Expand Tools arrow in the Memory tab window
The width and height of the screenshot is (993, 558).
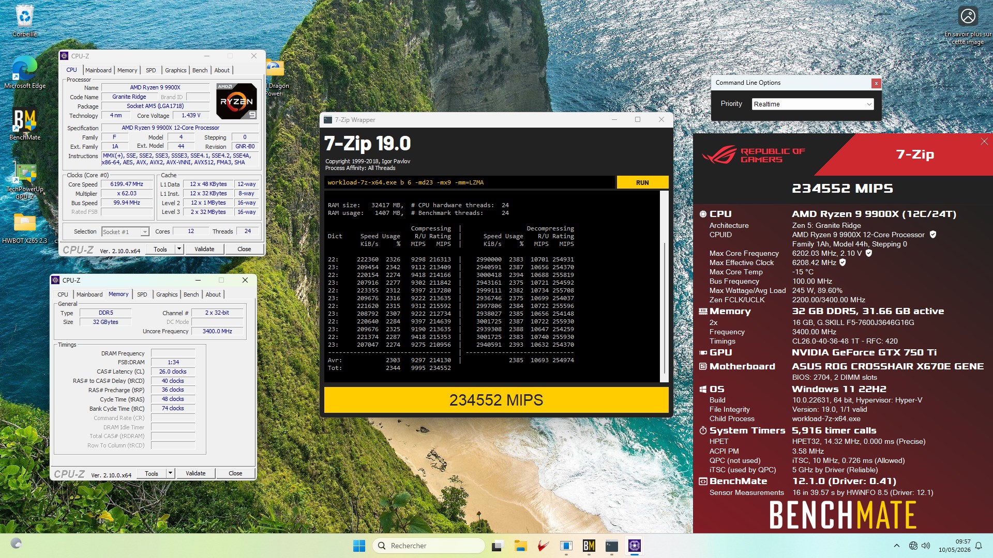coord(170,473)
